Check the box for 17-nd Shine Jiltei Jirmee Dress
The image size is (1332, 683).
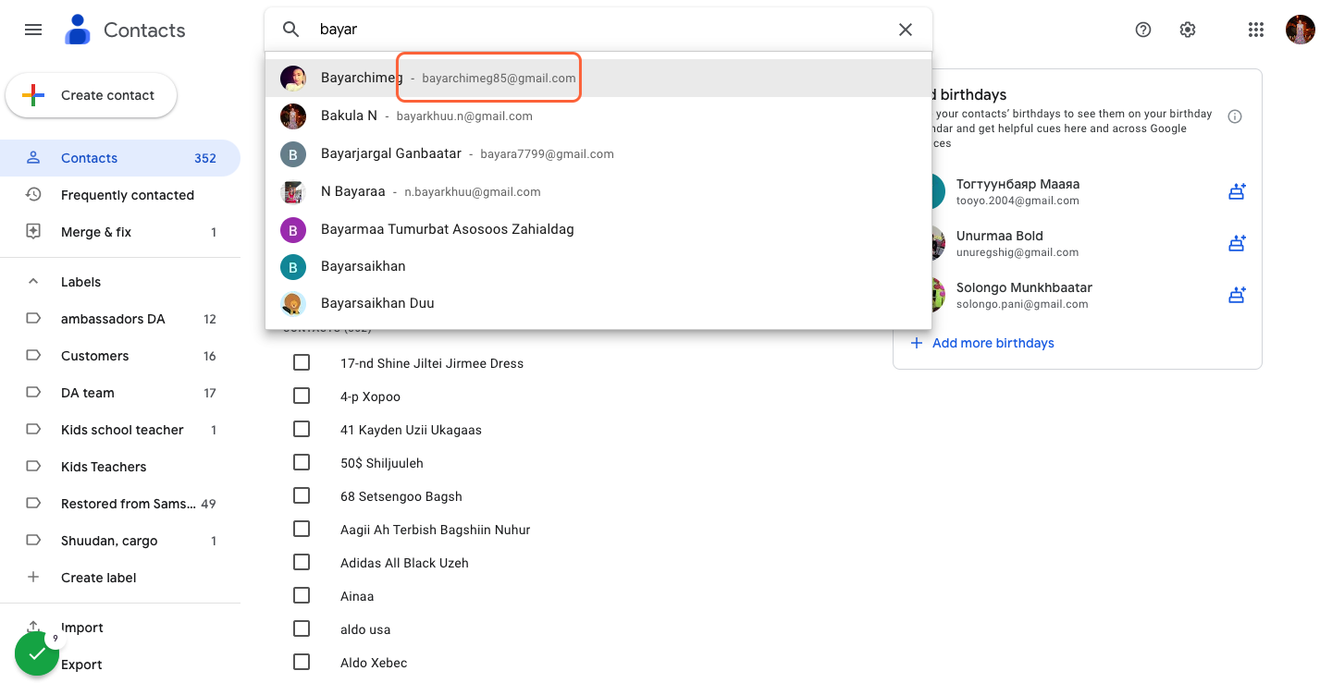click(302, 363)
